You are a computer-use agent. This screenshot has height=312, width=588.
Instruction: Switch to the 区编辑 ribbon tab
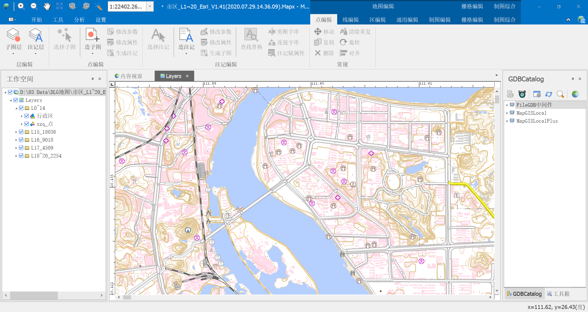pyautogui.click(x=378, y=20)
